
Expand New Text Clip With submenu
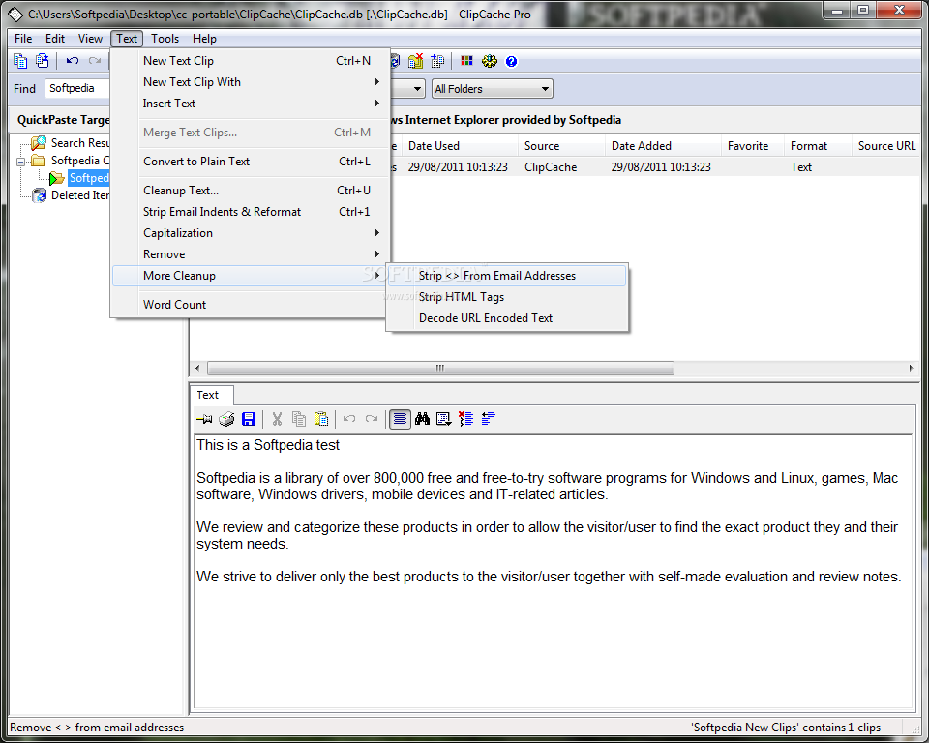coord(249,82)
